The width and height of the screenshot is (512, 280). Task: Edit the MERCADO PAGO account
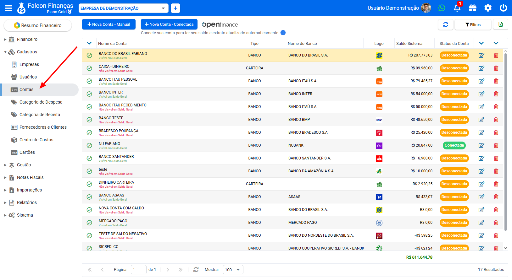click(x=481, y=223)
